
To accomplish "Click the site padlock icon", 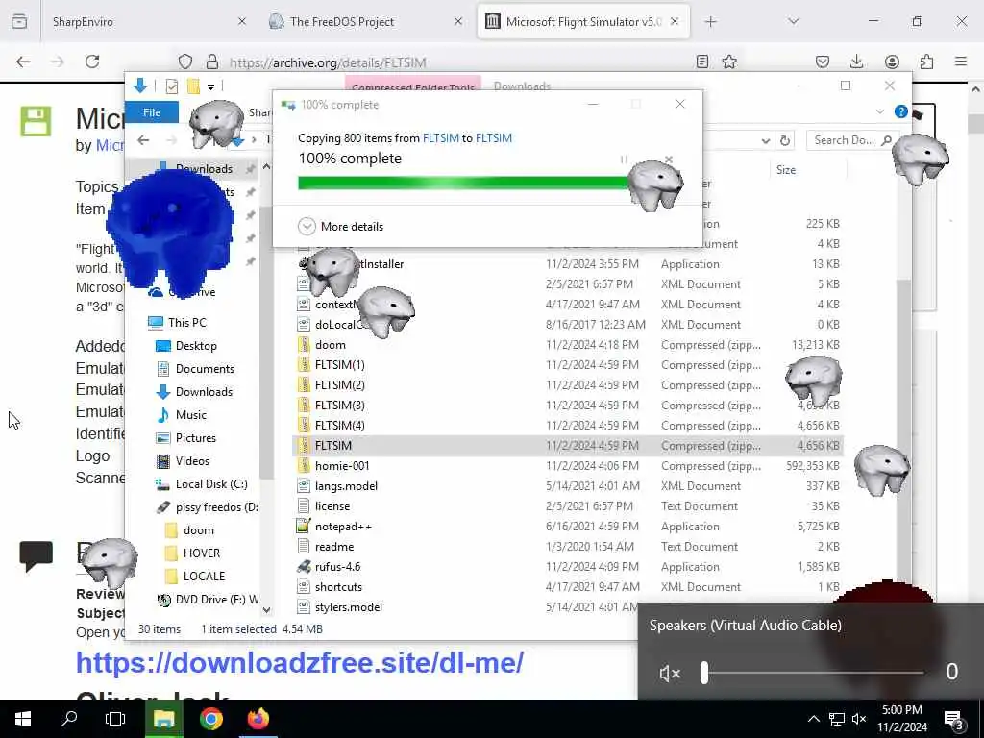I will point(212,61).
